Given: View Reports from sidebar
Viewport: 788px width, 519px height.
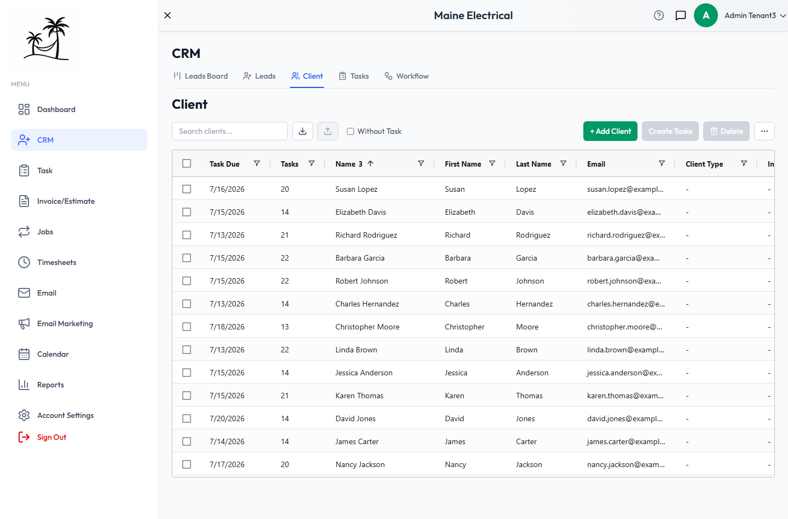Looking at the screenshot, I should [79, 385].
